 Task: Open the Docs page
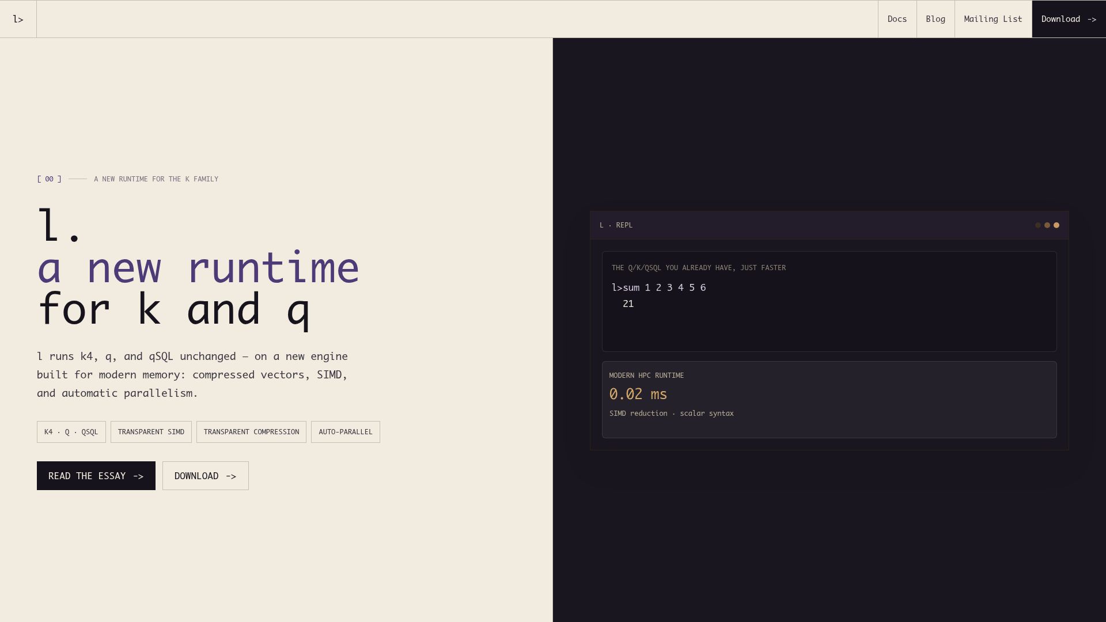click(897, 19)
